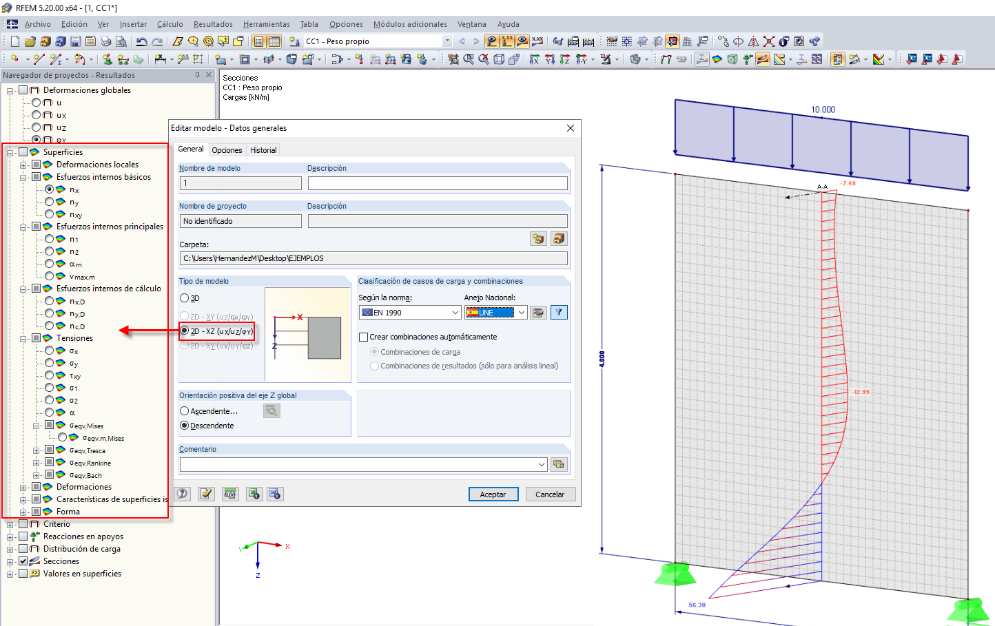Click the model Descripción input field
The image size is (995, 626).
438,183
